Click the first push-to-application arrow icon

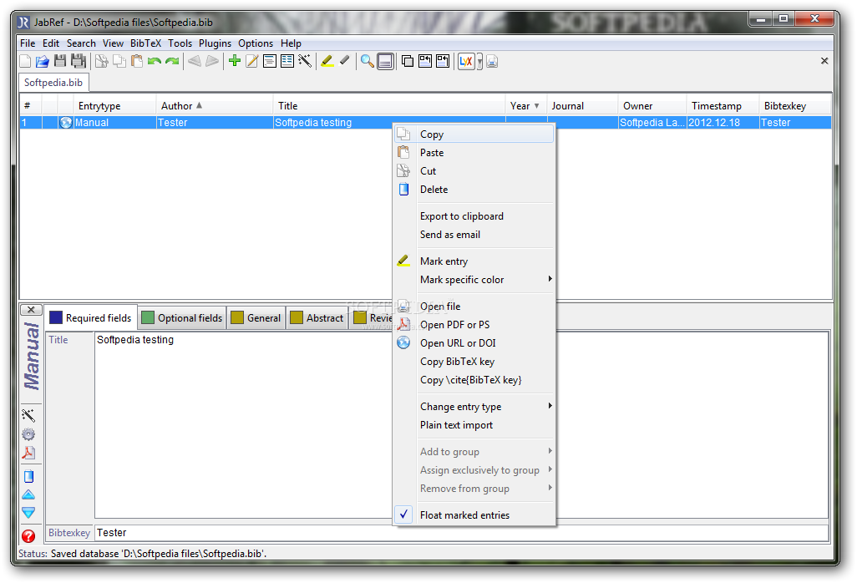click(x=424, y=61)
